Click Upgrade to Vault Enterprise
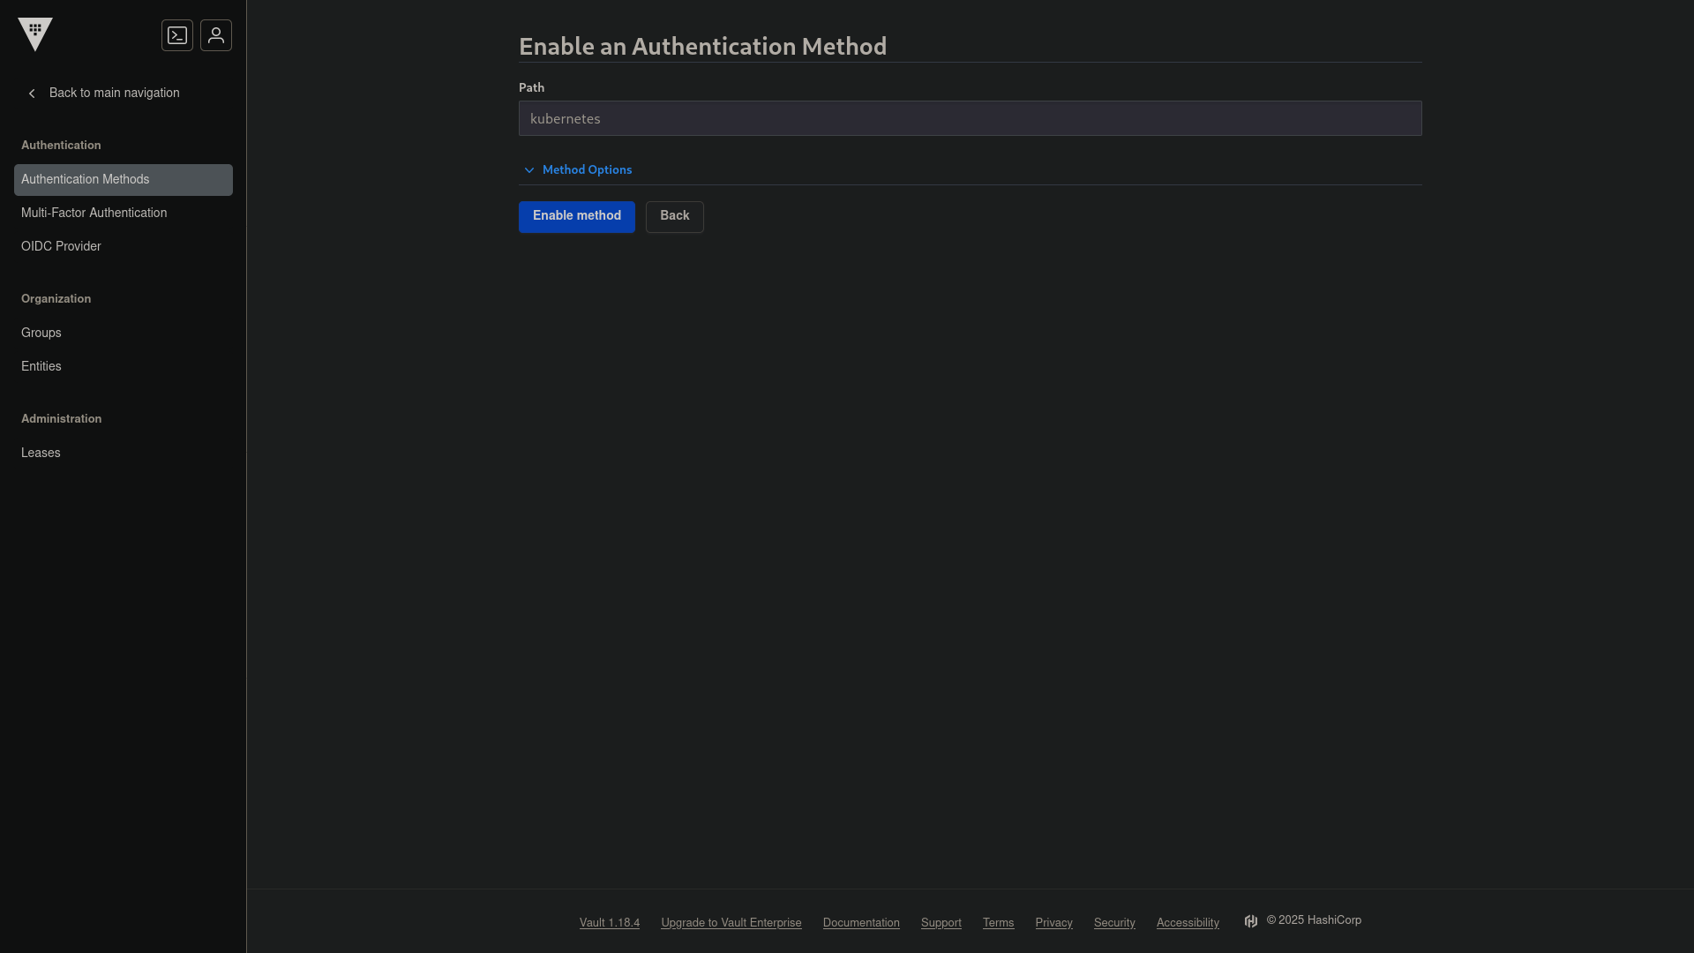The height and width of the screenshot is (953, 1694). pyautogui.click(x=731, y=922)
